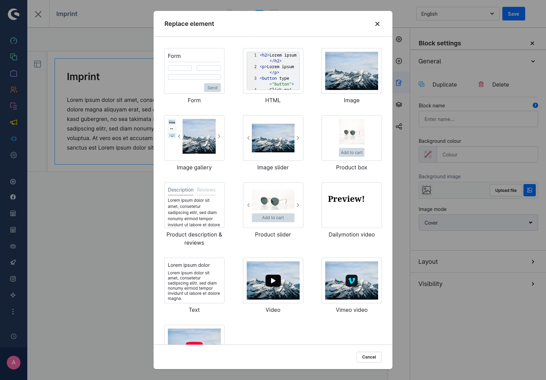This screenshot has width=546, height=380.
Task: Open the Extensions plug icon in sidebar
Action: coord(14,139)
